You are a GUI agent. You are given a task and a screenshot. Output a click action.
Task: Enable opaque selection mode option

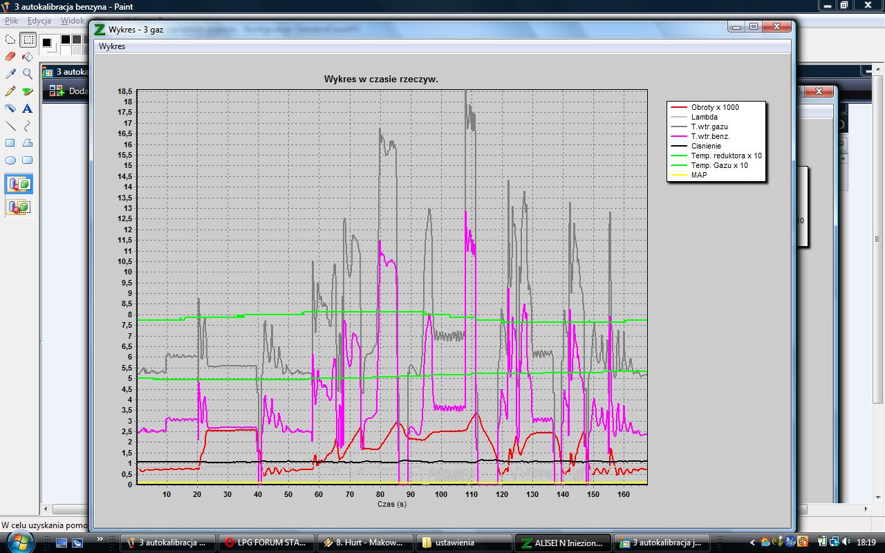point(19,185)
